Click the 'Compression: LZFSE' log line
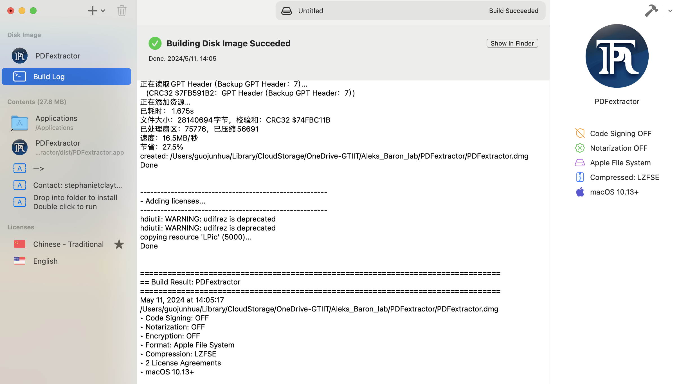This screenshot has width=679, height=384. [x=178, y=354]
